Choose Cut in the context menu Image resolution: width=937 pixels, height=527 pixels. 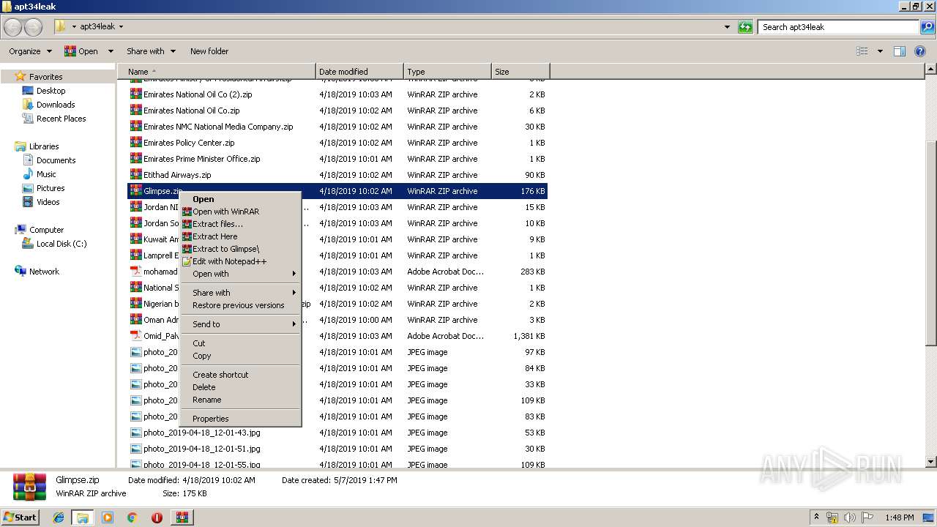(241, 343)
